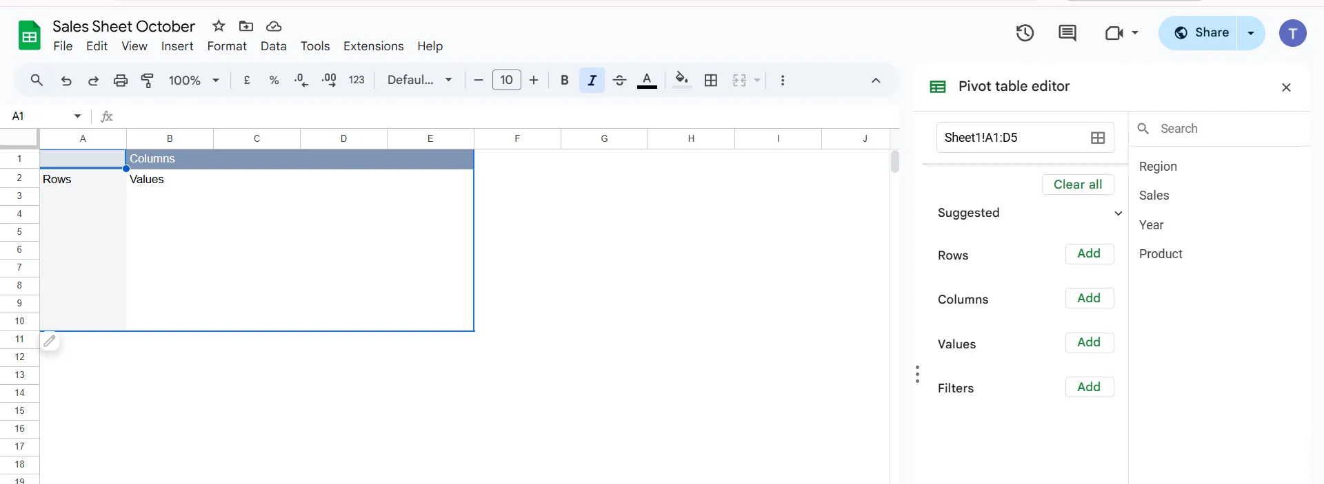1324x484 pixels.
Task: Open version history clock icon
Action: coord(1025,32)
